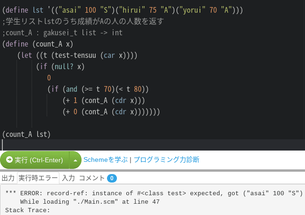Image resolution: width=305 pixels, height=215 pixels.
Task: Expand the dropdown arrow beside the run button
Action: tap(75, 160)
